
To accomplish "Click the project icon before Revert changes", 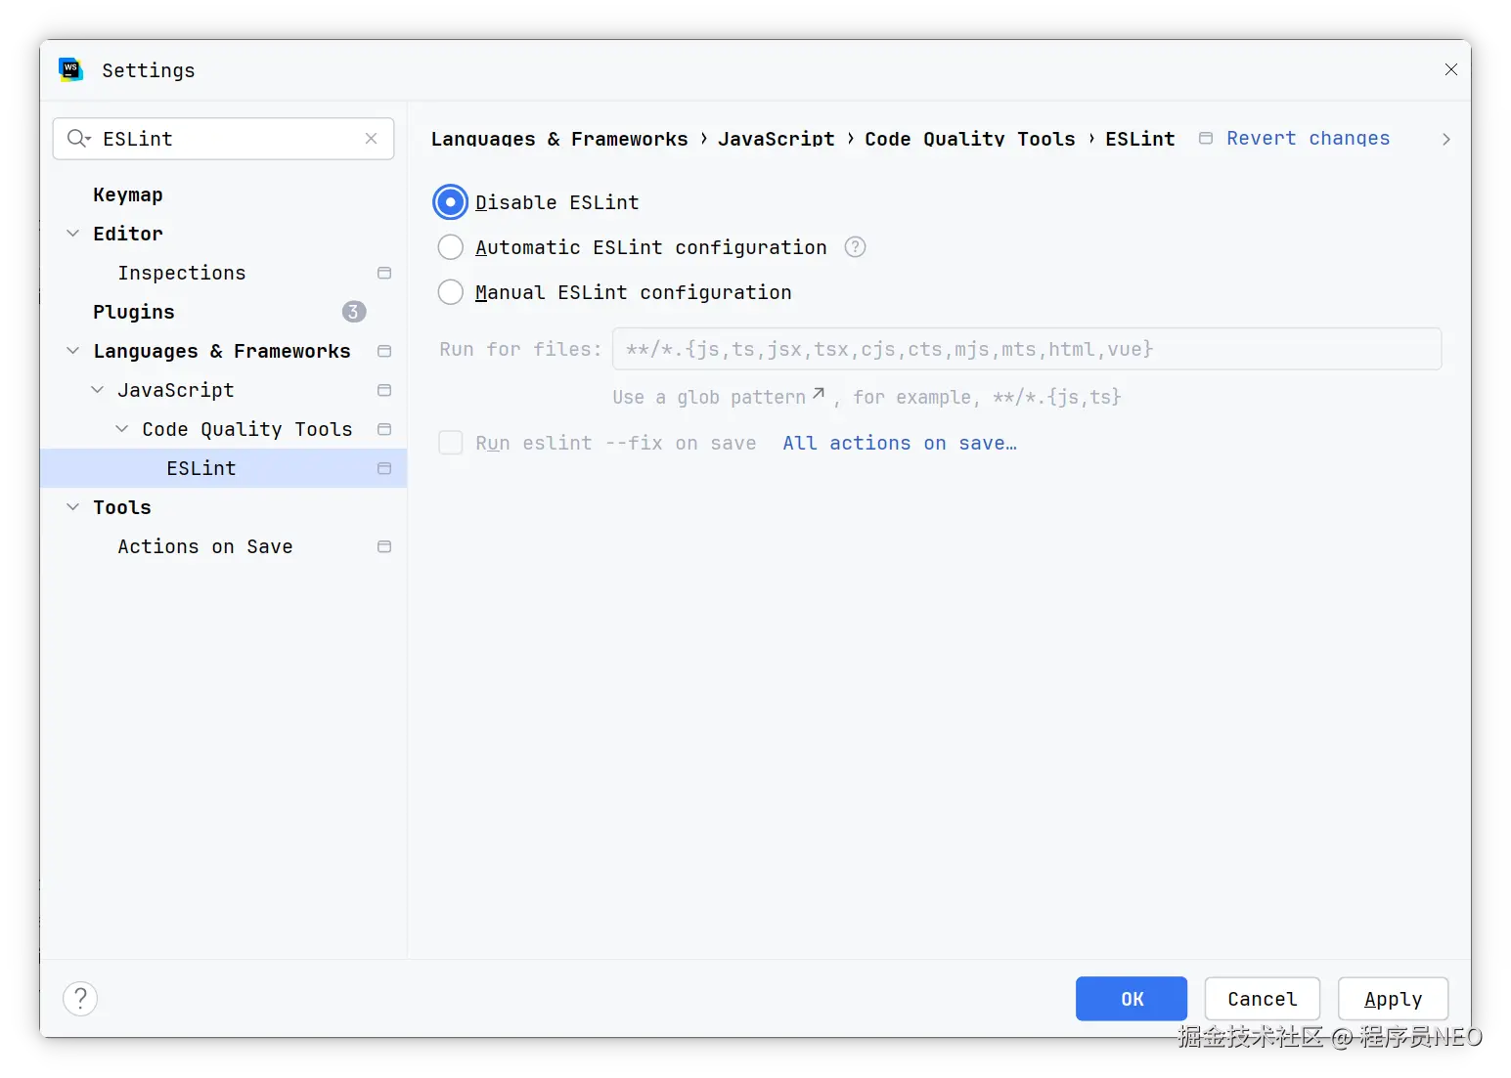I will pyautogui.click(x=1206, y=139).
